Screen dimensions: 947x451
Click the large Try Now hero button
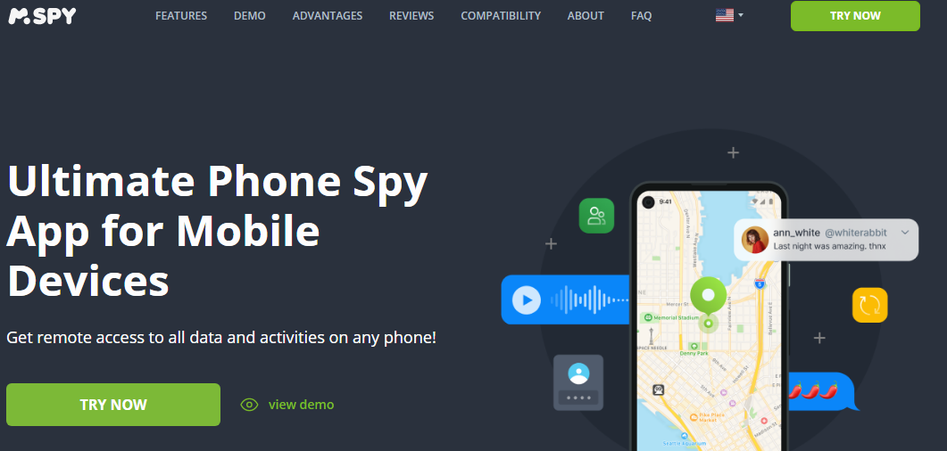click(113, 405)
